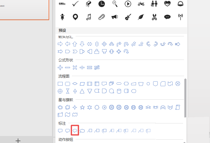This screenshot has height=143, width=210.
Task: Pick the 10-point star shape
Action: (x=112, y=107)
